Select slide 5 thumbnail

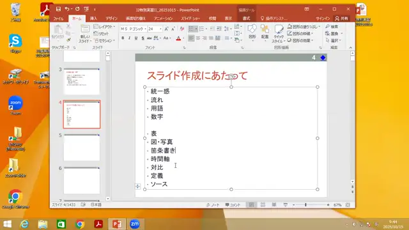(x=82, y=148)
